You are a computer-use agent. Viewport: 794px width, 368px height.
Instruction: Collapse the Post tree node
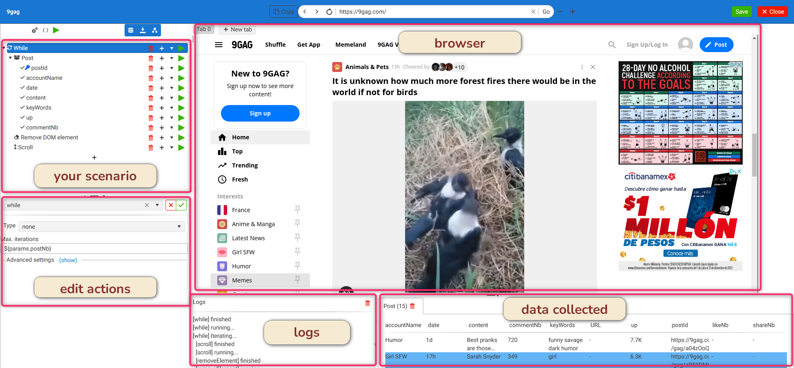pyautogui.click(x=10, y=58)
